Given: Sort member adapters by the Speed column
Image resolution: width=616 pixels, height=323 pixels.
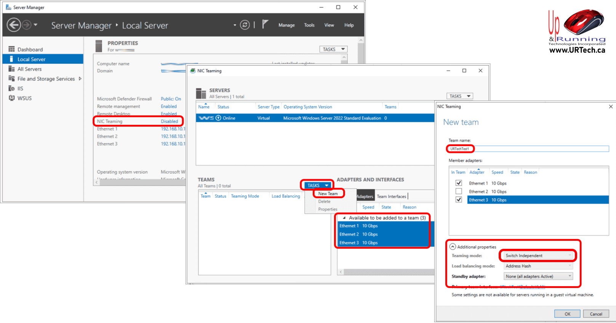Looking at the screenshot, I should (497, 172).
